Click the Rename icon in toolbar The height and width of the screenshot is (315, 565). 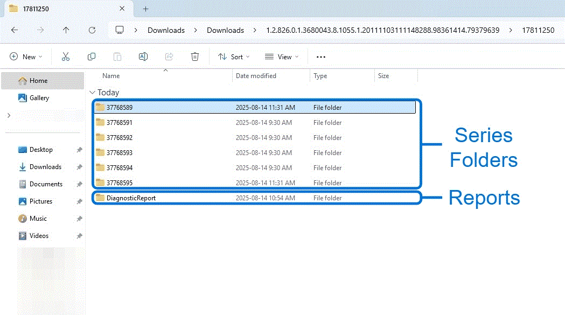143,57
